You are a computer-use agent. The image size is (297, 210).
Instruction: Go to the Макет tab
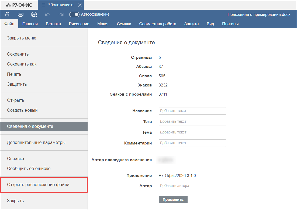103,24
